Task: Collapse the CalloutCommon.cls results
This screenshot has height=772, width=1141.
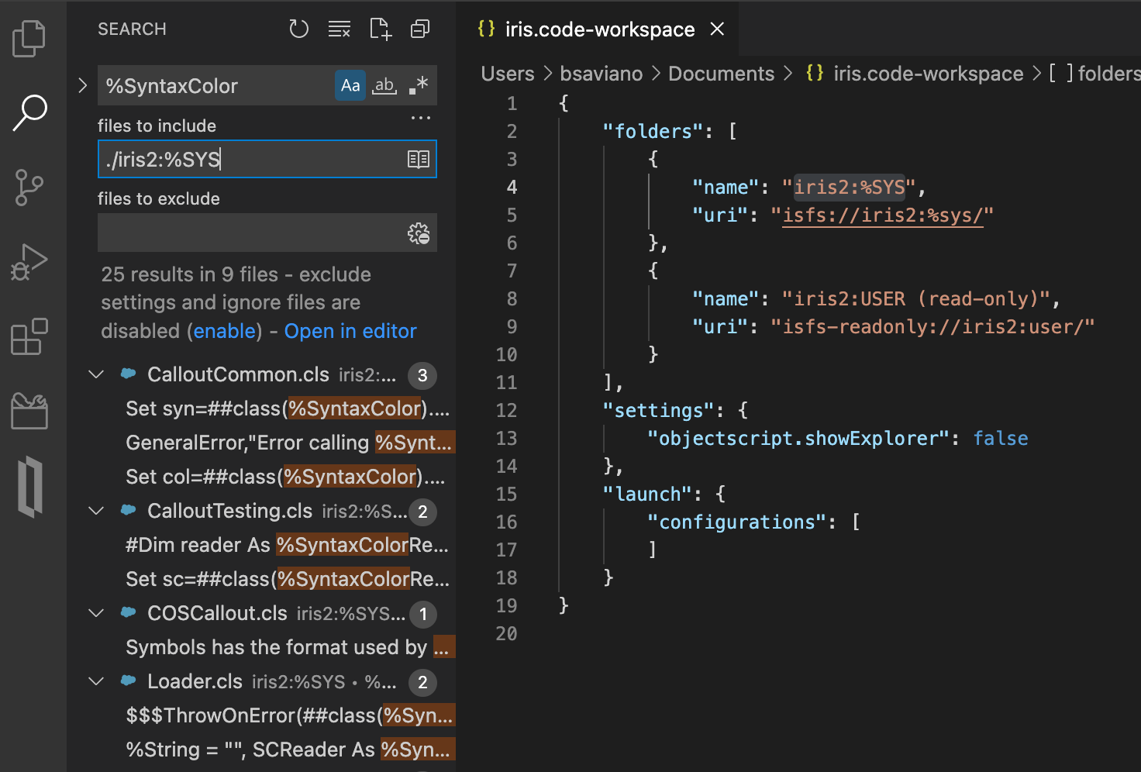Action: tap(95, 374)
